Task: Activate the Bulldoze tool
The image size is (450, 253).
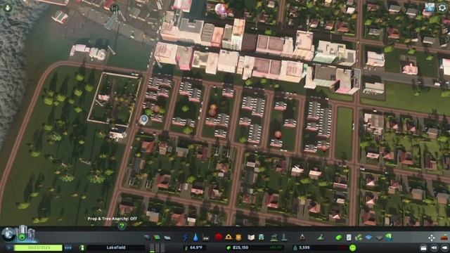Action: tap(444, 238)
